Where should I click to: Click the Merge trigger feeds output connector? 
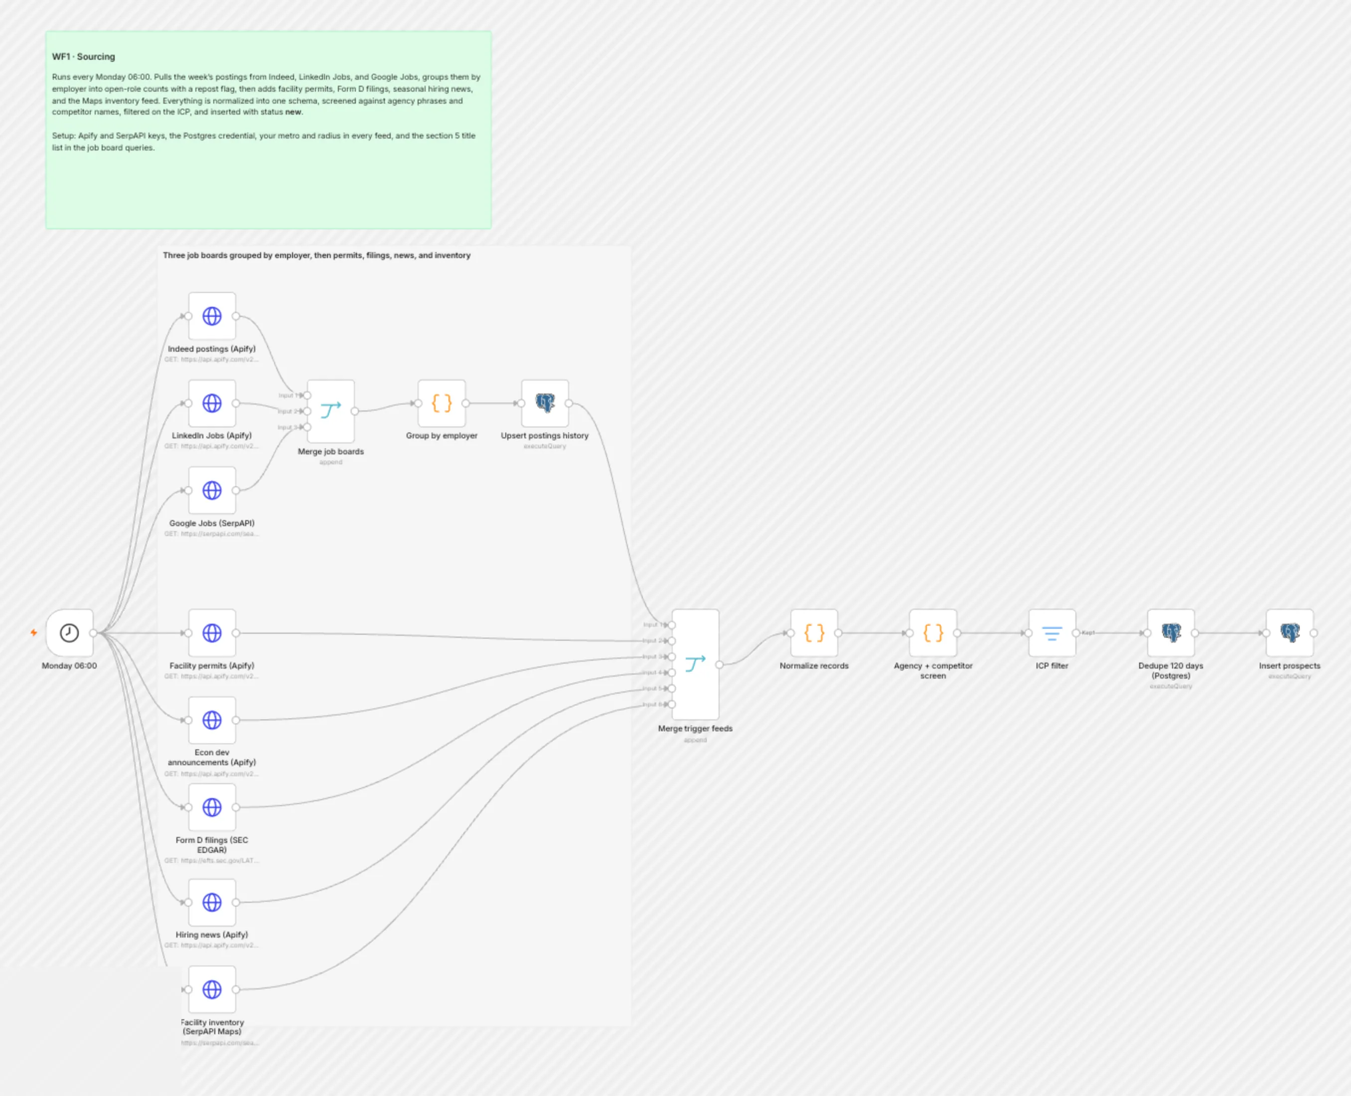click(x=720, y=664)
